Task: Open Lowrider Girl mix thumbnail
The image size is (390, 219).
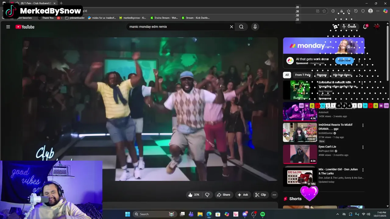Action: pyautogui.click(x=300, y=177)
